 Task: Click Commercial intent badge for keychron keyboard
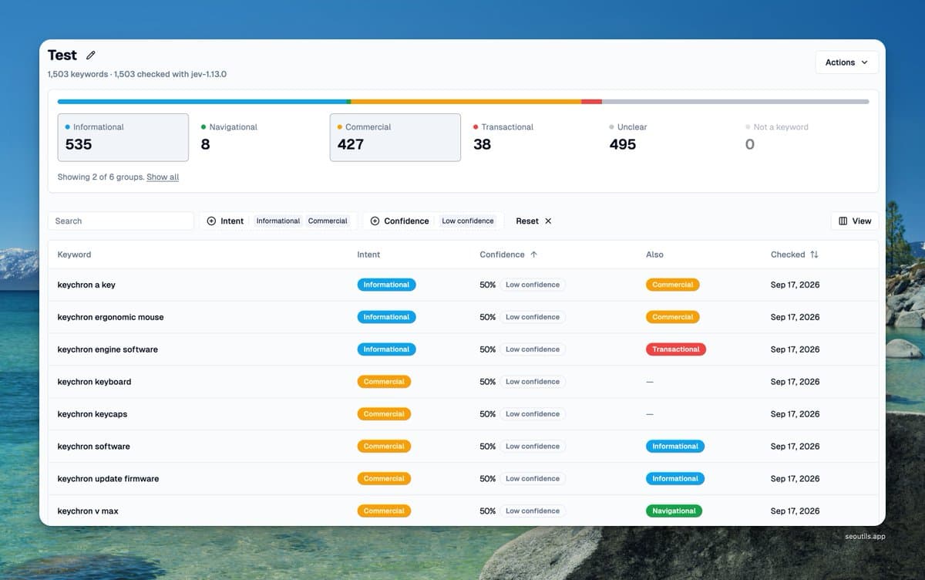[x=384, y=382]
